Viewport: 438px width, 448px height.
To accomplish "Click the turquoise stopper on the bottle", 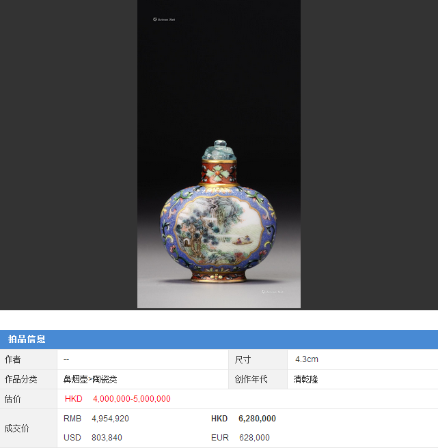I will (x=219, y=150).
